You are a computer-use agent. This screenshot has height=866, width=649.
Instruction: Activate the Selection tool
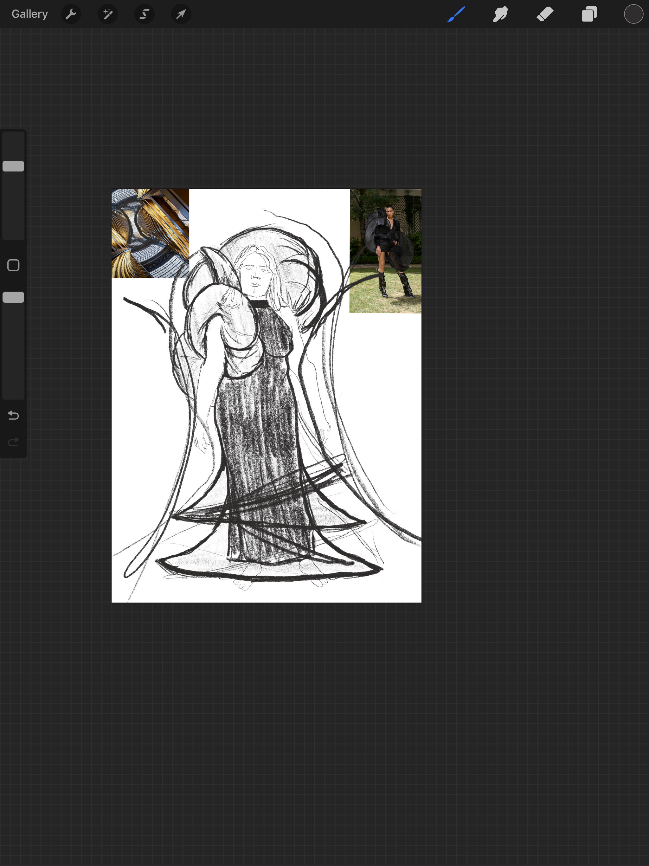145,14
